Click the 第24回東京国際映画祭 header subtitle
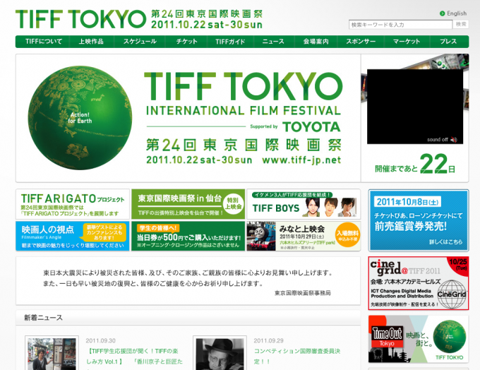This screenshot has width=480, height=370. (x=207, y=14)
